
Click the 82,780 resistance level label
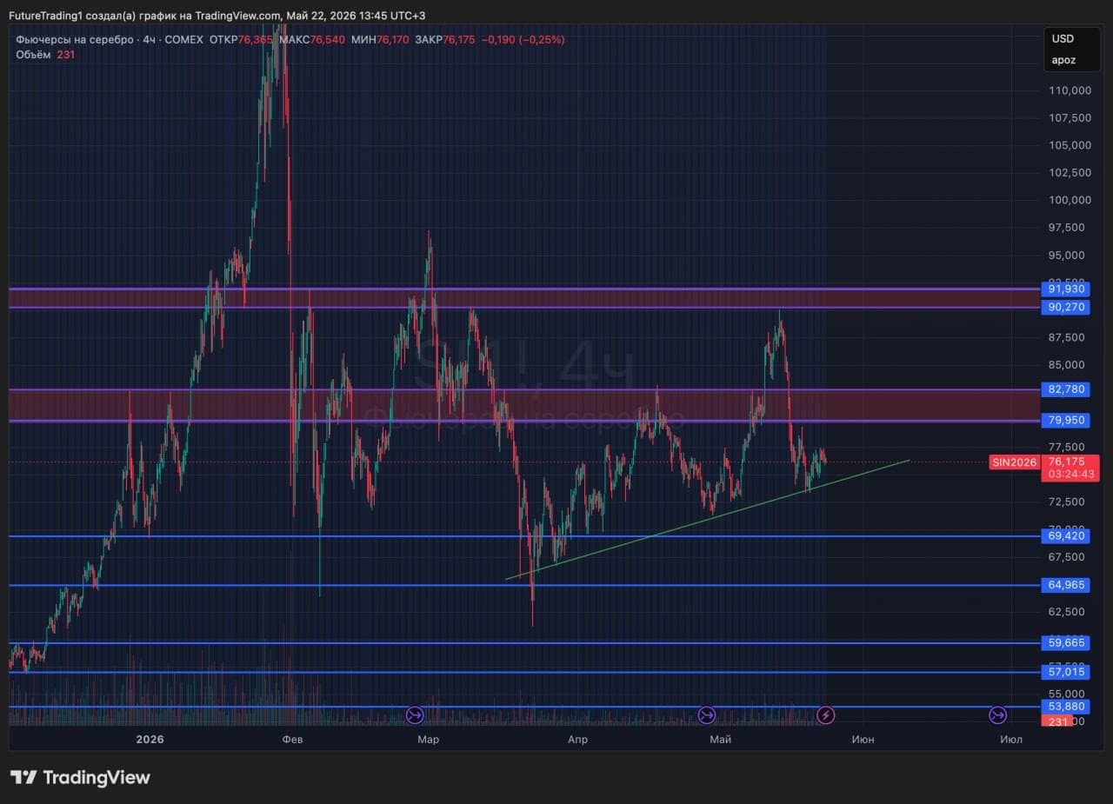(1066, 389)
